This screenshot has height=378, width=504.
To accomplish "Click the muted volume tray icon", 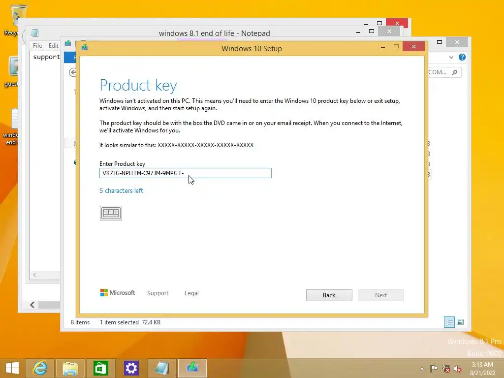I will [x=458, y=368].
